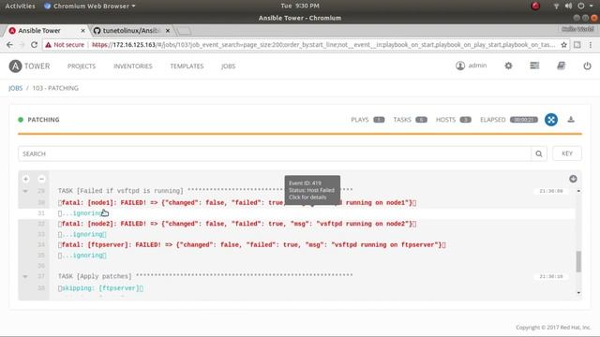
Task: Collapse the 'Failed if vsftpd is running' task
Action: [25, 191]
